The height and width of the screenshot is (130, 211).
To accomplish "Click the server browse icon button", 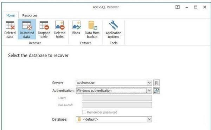I will (156, 83).
